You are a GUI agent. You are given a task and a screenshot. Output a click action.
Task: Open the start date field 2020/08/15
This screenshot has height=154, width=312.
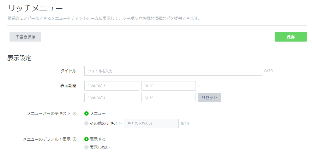(112, 86)
